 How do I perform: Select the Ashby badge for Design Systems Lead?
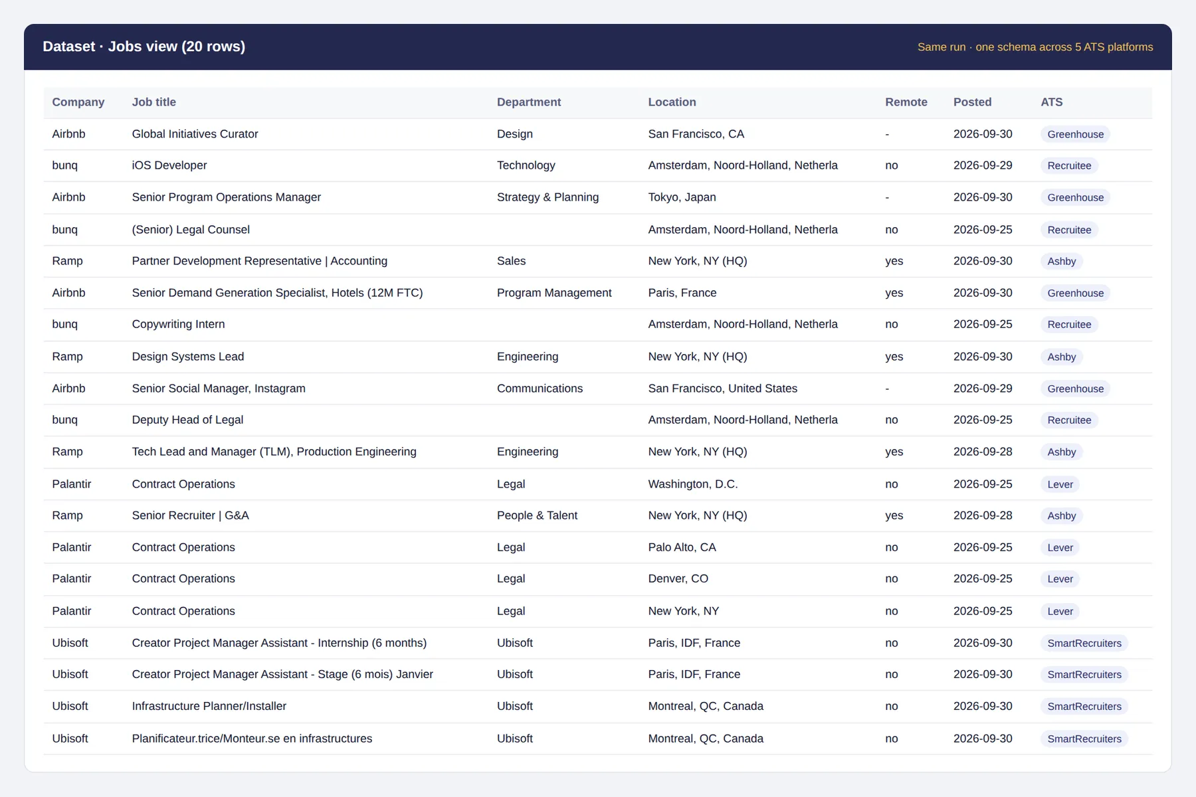(1062, 357)
